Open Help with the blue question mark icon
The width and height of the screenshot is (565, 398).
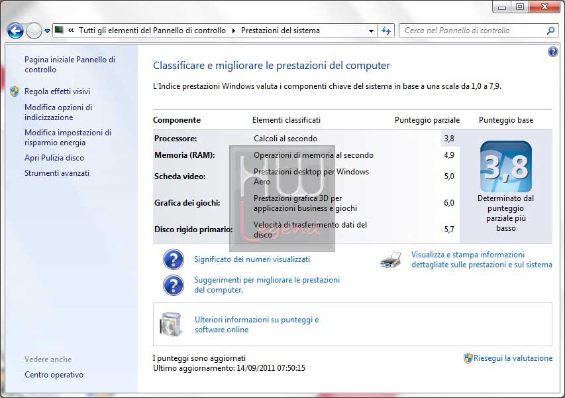pos(553,52)
